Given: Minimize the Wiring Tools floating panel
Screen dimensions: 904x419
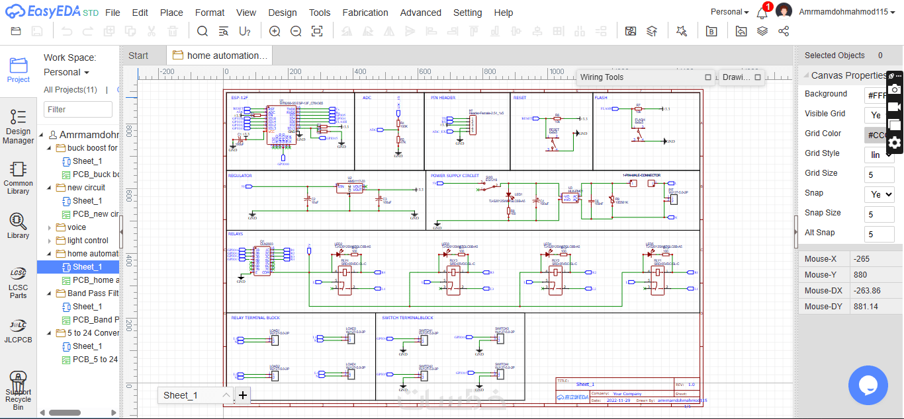Looking at the screenshot, I should (x=708, y=77).
